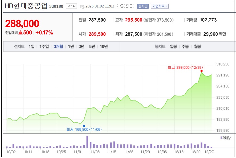Viewport: 236px width, 158px height.
Task: Select the 1주일 line chart tab
Action: (x=44, y=46)
